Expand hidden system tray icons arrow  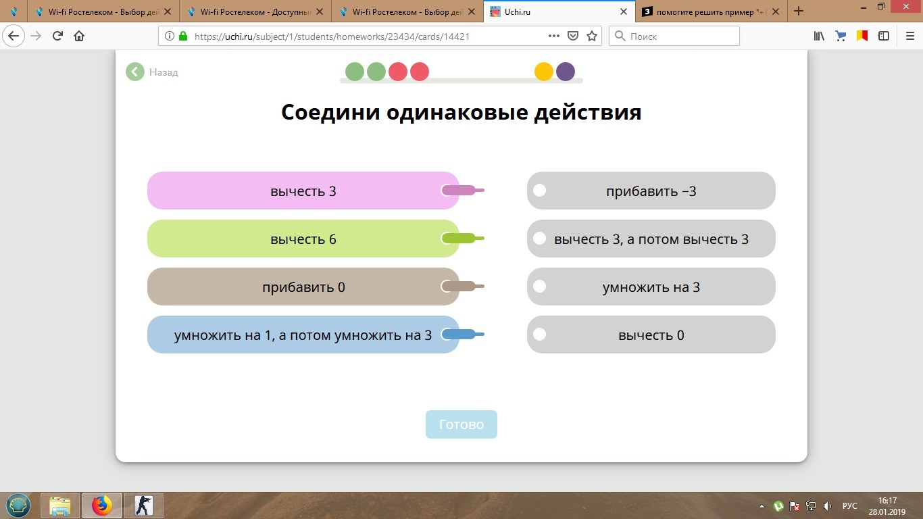(x=762, y=506)
